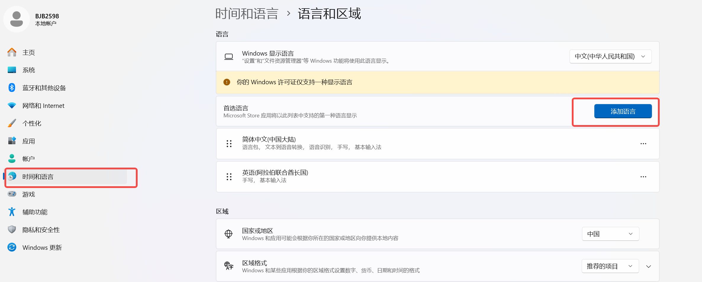The width and height of the screenshot is (702, 282).
Task: Click the 英语(阿拉伯联合酋长国) language row title
Action: click(275, 172)
